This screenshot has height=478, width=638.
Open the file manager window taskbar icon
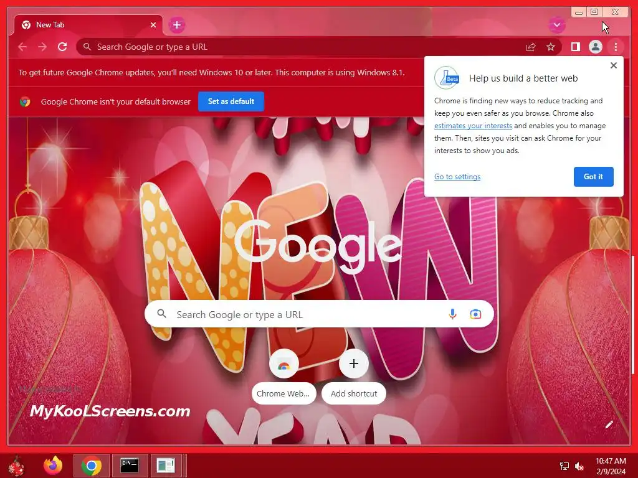pos(166,466)
